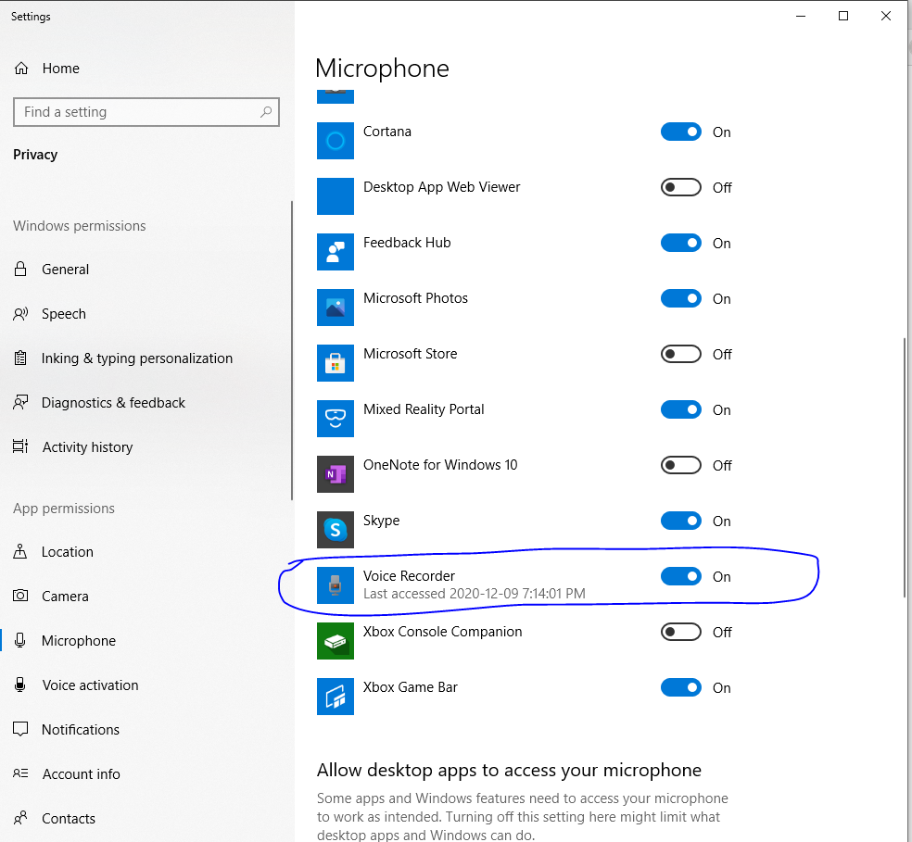
Task: Click the Skype app name
Action: click(382, 521)
